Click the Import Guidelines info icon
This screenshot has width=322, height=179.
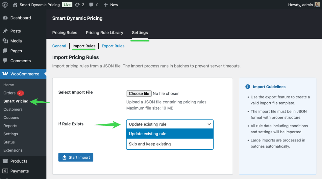(x=248, y=87)
